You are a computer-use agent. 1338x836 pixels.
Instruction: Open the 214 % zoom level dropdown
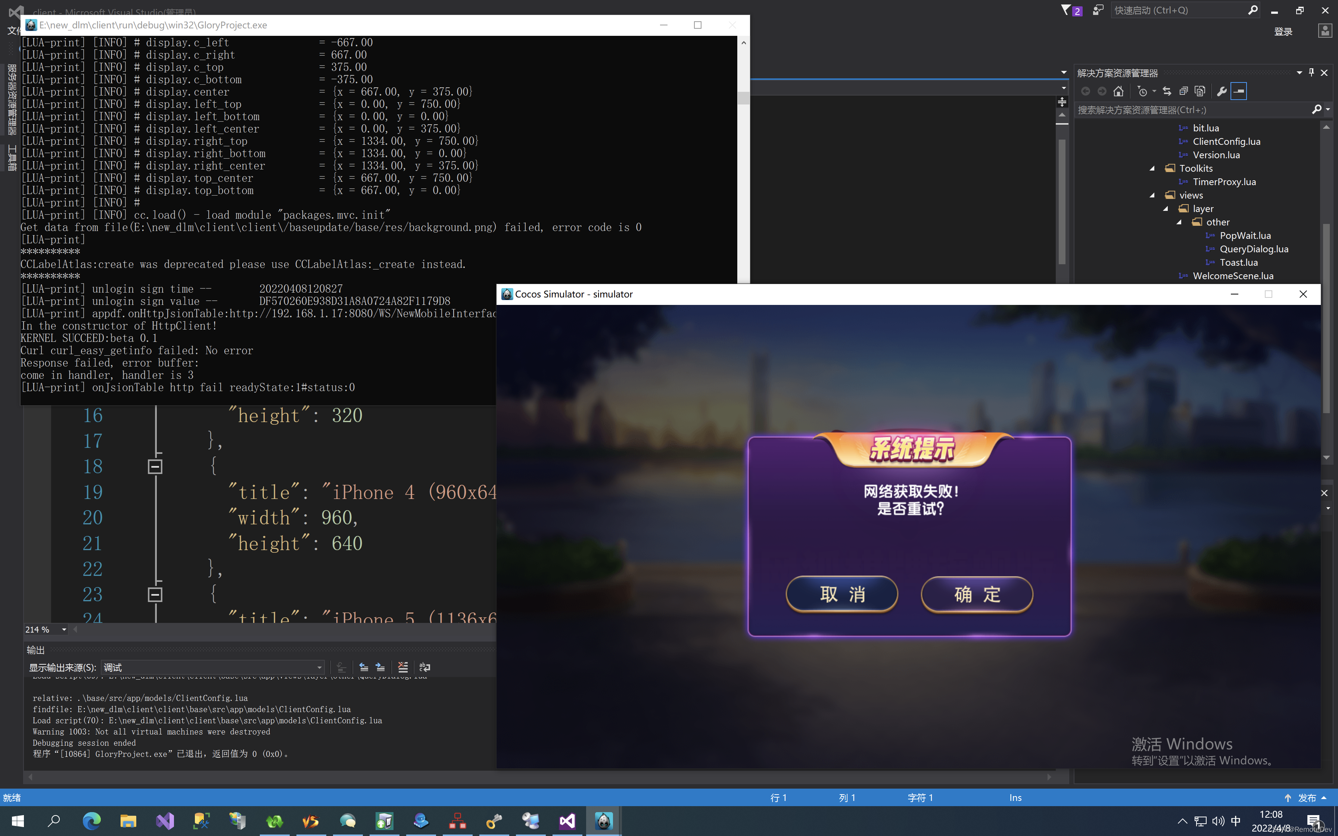point(64,630)
